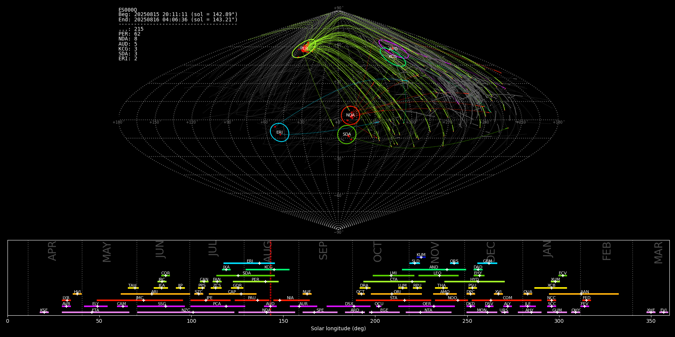Select the ARI shower bar in the timeline
The width and height of the screenshot is (675, 337).
pos(155,294)
